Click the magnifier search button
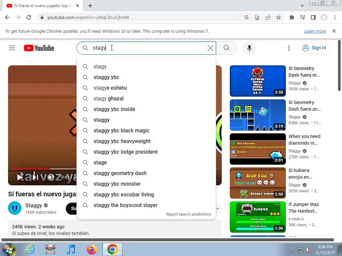The image size is (342, 256). tap(227, 48)
